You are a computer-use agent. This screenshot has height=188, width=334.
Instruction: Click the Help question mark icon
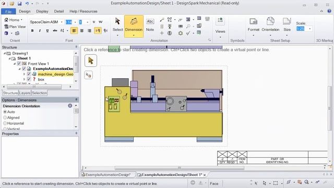pyautogui.click(x=329, y=11)
